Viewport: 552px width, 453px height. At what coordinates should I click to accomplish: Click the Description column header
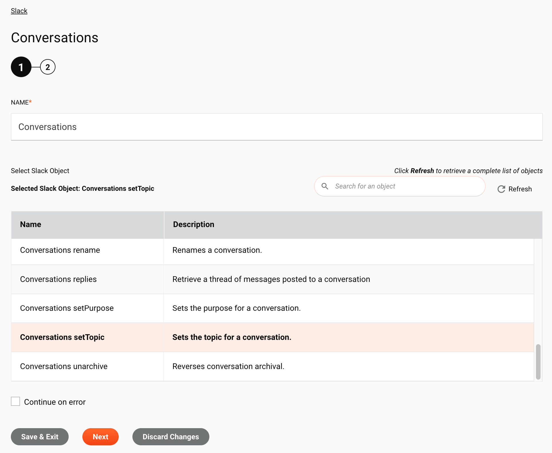point(353,225)
